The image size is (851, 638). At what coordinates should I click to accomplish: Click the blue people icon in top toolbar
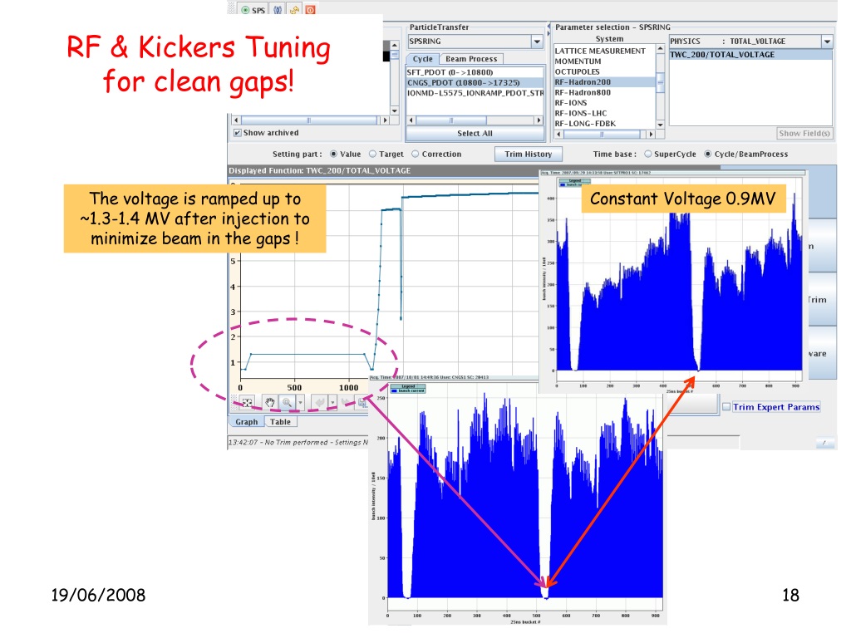(278, 10)
